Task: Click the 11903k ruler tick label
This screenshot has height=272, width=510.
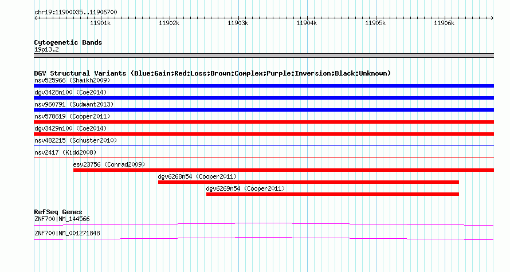Action: pyautogui.click(x=238, y=23)
